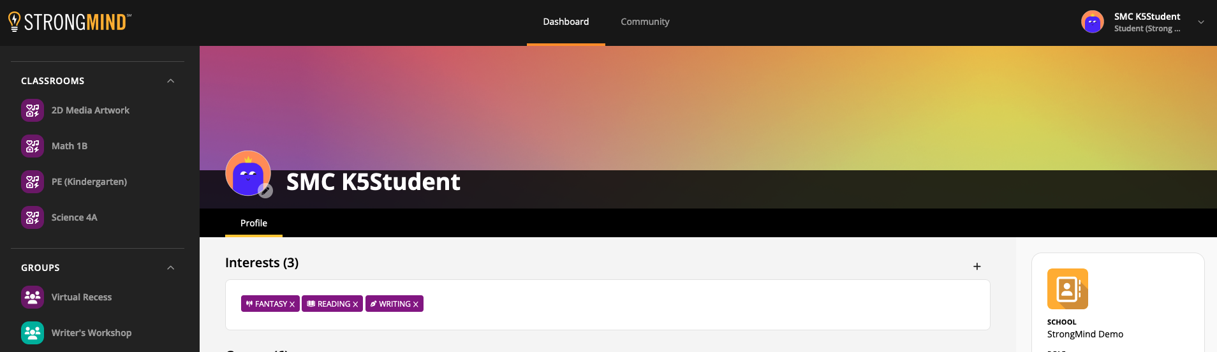
Task: Open the Science 4A classroom icon
Action: (x=33, y=217)
